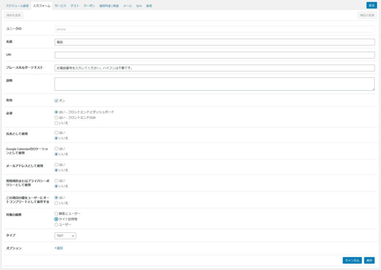This screenshot has width=381, height=270.
Task: Expand the タイプ TEXT dropdown
Action: (x=66, y=236)
